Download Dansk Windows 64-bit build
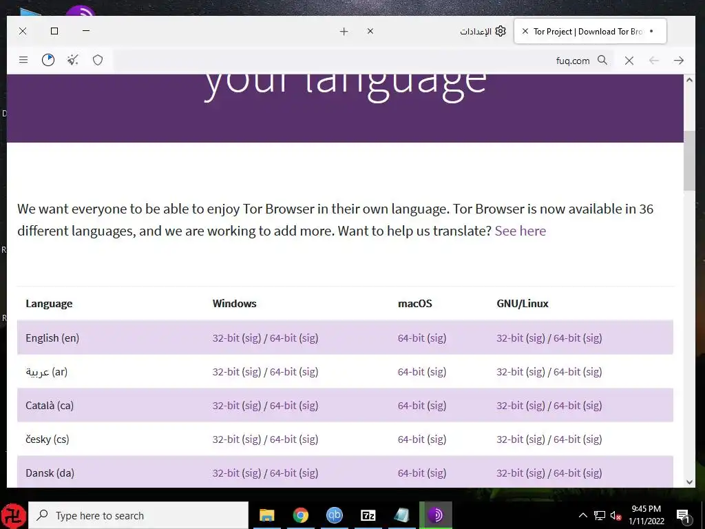Viewport: 705px width, 529px height. (x=283, y=473)
